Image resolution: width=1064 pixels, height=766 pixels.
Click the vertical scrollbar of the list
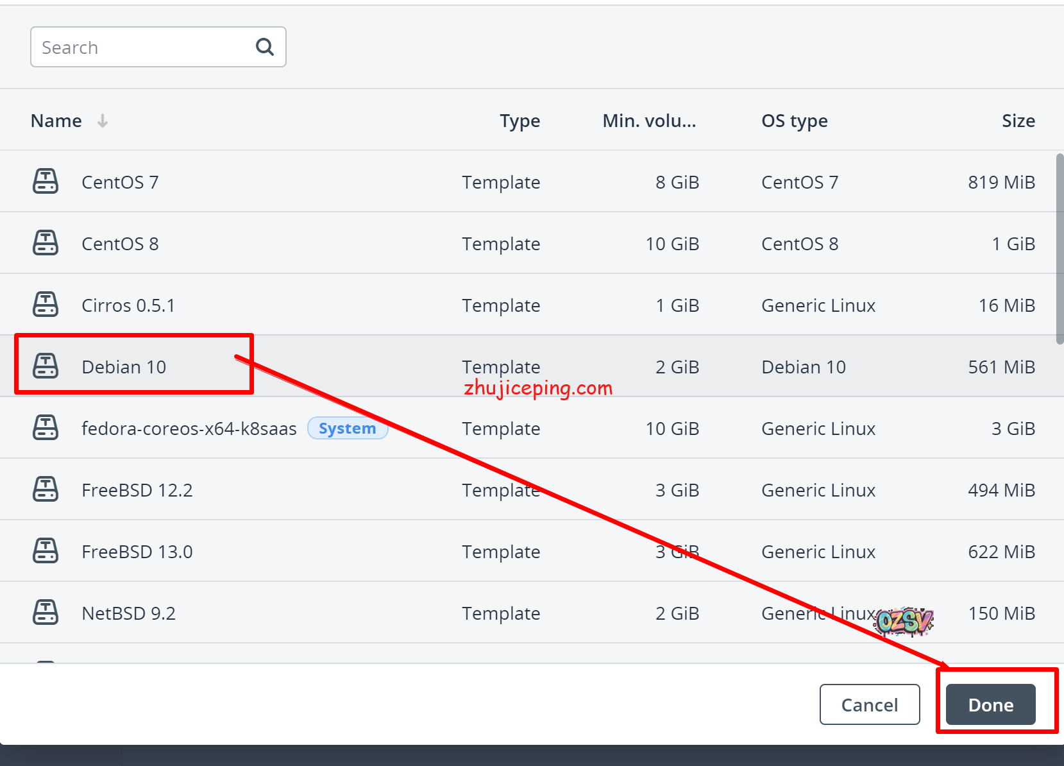1060,249
